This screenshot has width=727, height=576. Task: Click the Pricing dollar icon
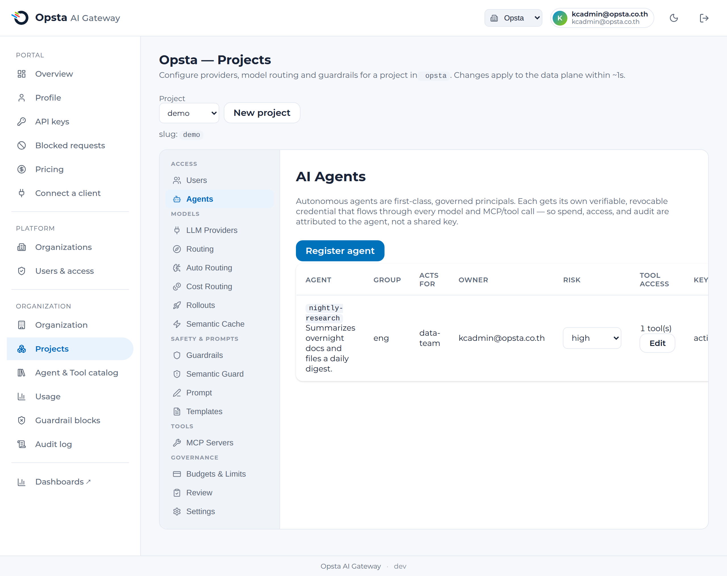22,169
